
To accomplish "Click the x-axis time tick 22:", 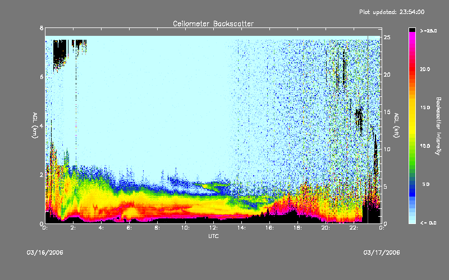I will (354, 228).
